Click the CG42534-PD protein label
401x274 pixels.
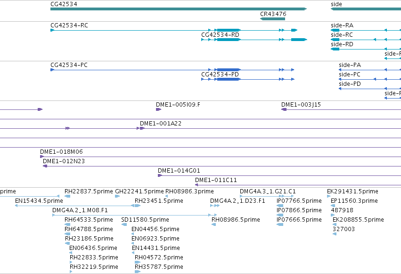[220, 75]
